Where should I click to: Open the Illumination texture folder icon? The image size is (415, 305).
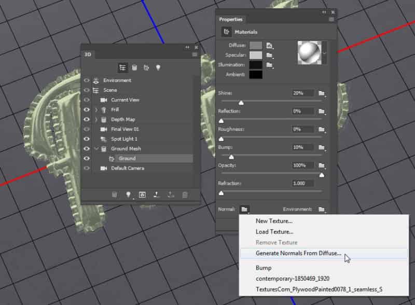[269, 65]
